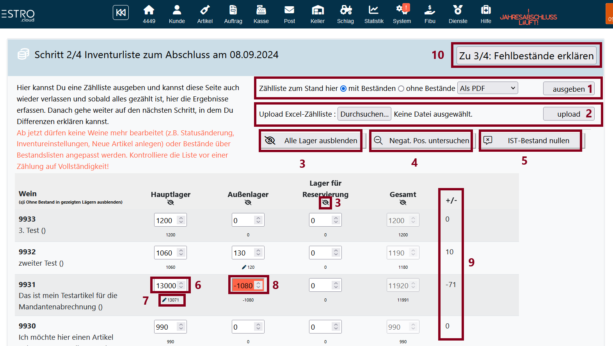Open the Kunde person icon
This screenshot has width=613, height=346.
coord(177,10)
